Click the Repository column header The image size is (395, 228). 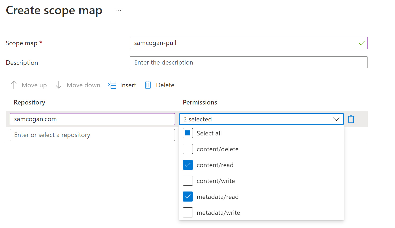[29, 103]
